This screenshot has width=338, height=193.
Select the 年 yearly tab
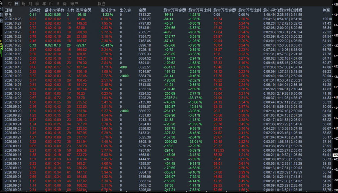pos(44,4)
